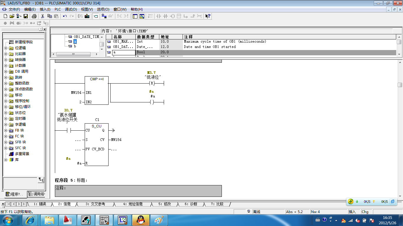Expand the 定时器 tree node
This screenshot has height=226, width=403.
6,119
